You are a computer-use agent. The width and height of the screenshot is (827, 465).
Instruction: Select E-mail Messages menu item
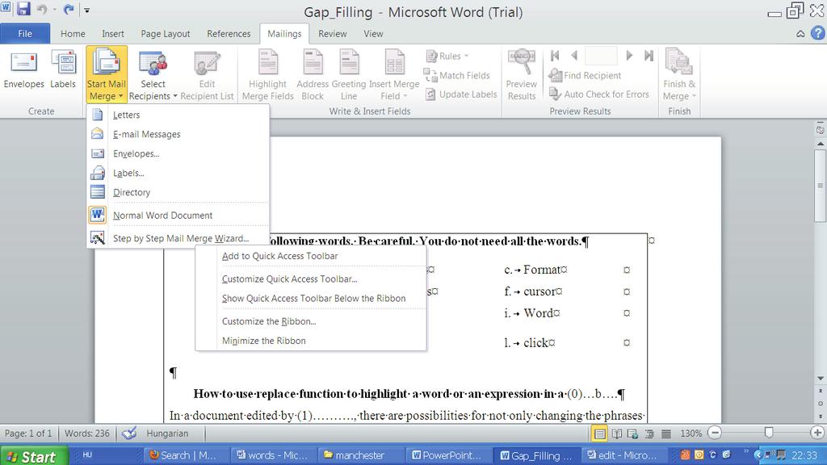click(x=178, y=134)
